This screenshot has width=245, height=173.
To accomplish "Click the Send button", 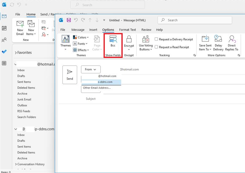I will coord(70,75).
